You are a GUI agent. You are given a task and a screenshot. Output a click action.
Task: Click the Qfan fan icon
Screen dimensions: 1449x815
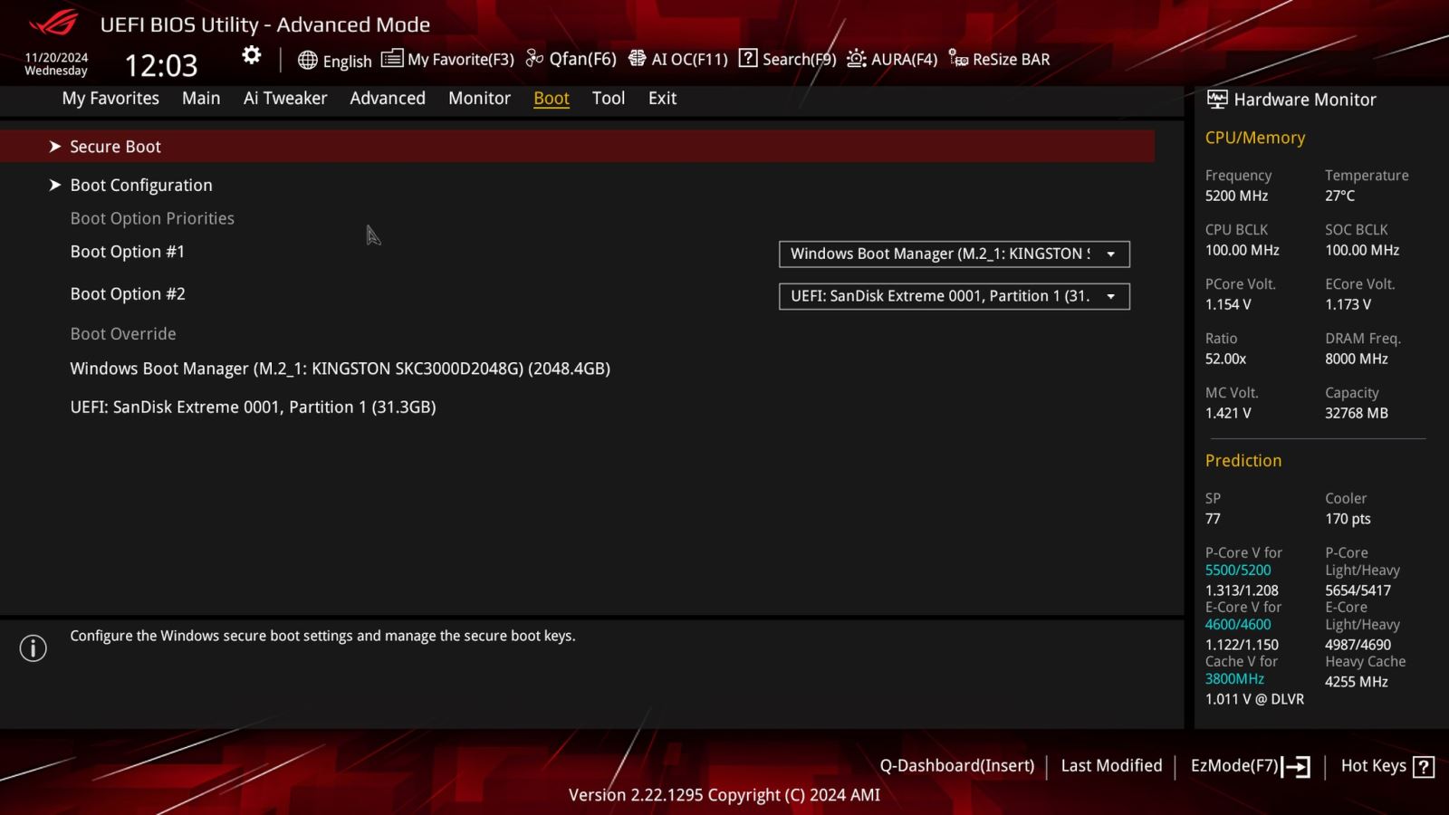(534, 59)
